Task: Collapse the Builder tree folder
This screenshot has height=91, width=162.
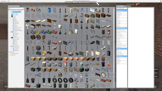Action: (x=10, y=18)
